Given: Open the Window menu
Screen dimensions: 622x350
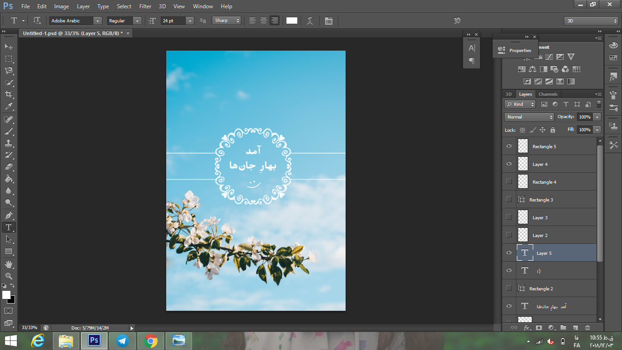Looking at the screenshot, I should coord(203,6).
